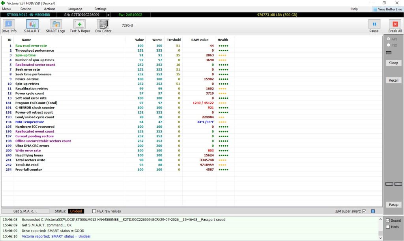
Task: Open the Actions menu
Action: [49, 9]
